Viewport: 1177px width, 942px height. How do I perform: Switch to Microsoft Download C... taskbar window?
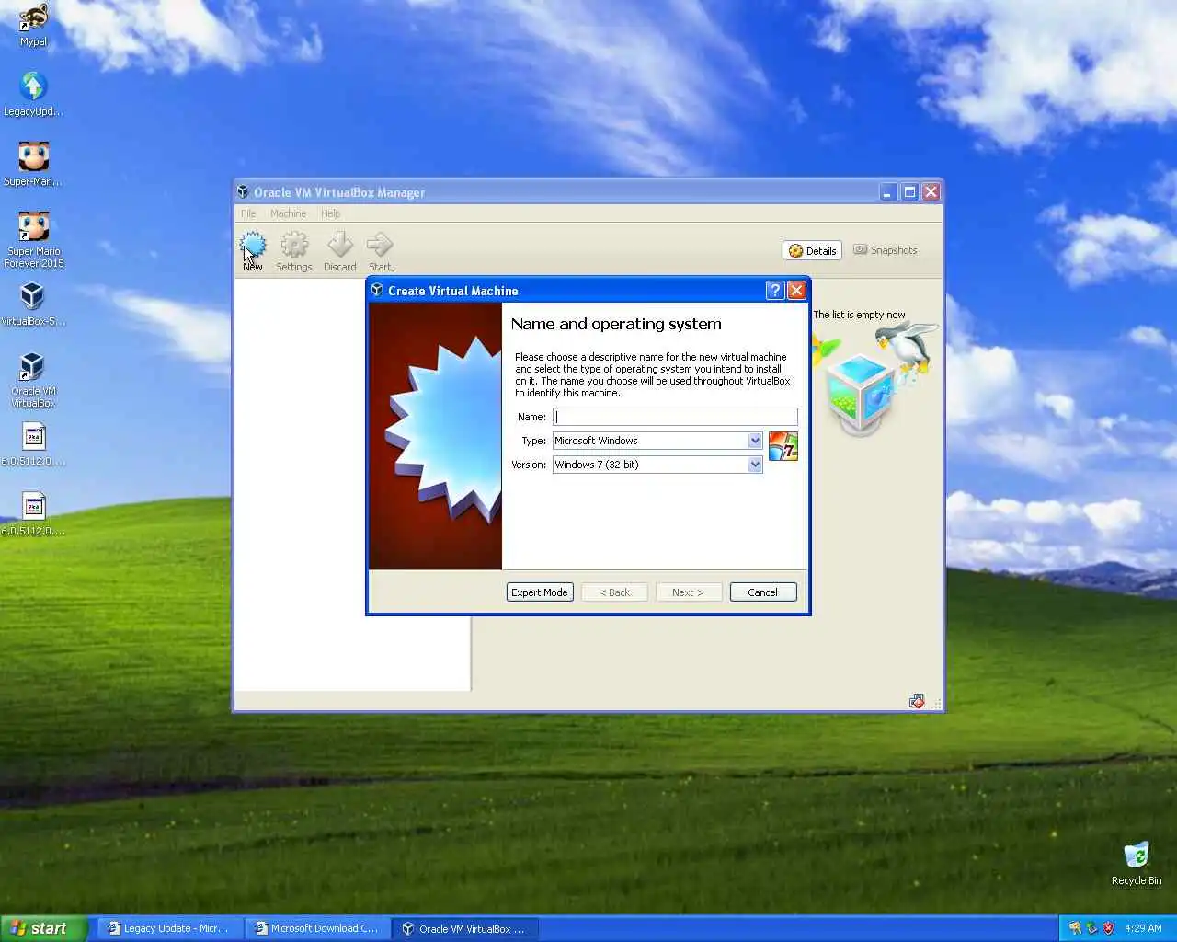pos(317,928)
